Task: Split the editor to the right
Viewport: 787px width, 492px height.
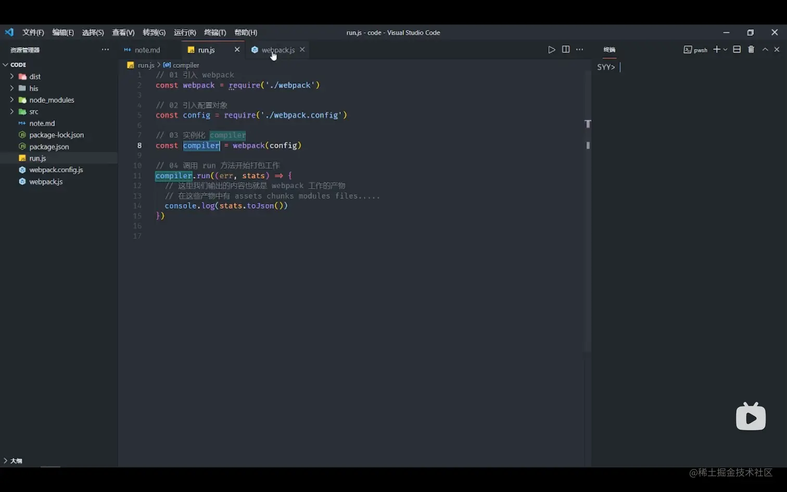Action: point(566,49)
